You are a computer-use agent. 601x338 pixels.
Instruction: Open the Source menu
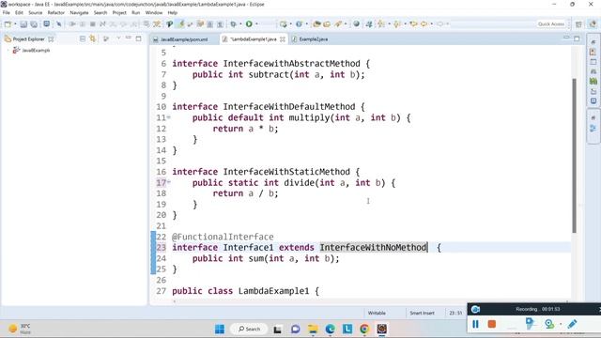click(x=36, y=12)
